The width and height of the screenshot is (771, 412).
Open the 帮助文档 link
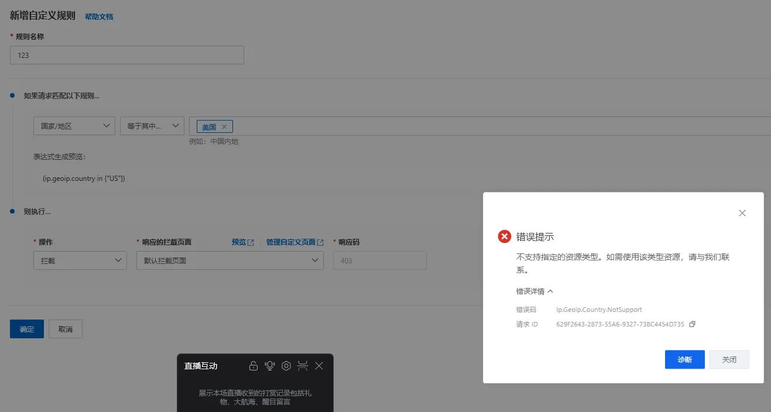coord(99,17)
